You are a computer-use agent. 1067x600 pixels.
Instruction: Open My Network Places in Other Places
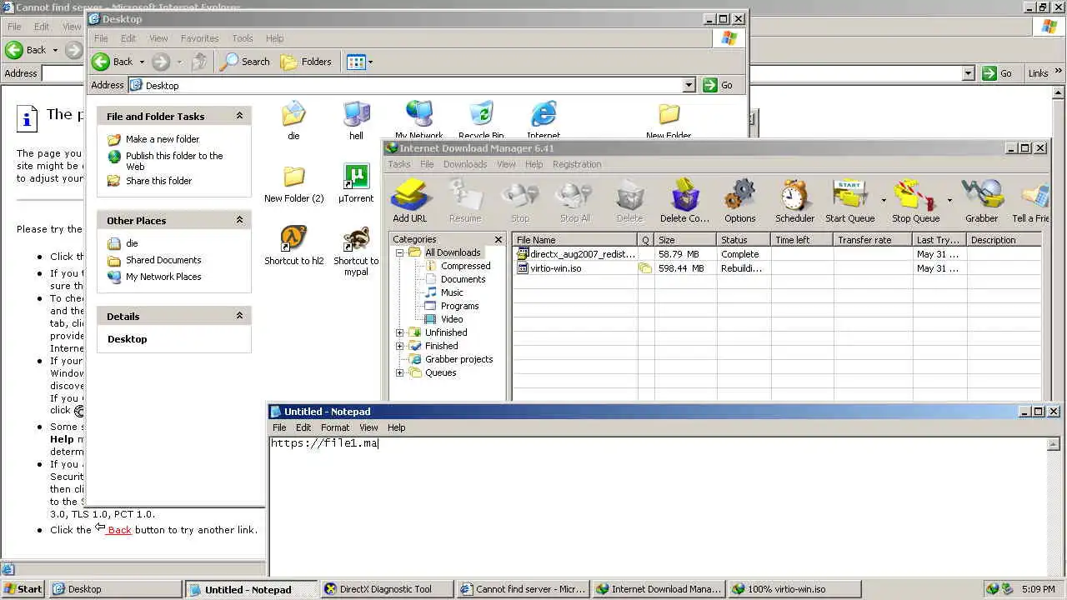pos(163,277)
